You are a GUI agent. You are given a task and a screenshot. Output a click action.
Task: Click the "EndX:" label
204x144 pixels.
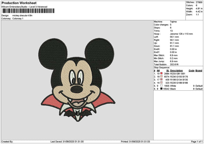coord(157,49)
